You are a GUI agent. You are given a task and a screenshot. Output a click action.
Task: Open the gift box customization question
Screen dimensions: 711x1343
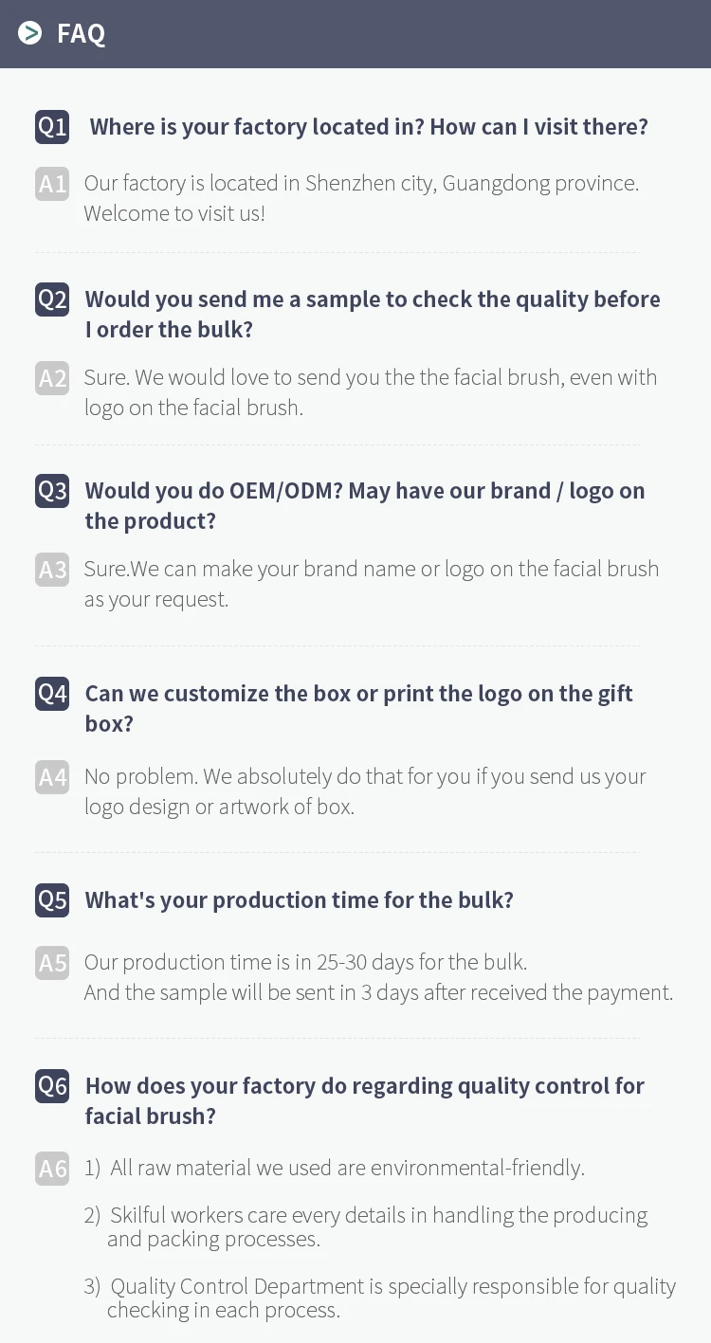[358, 708]
